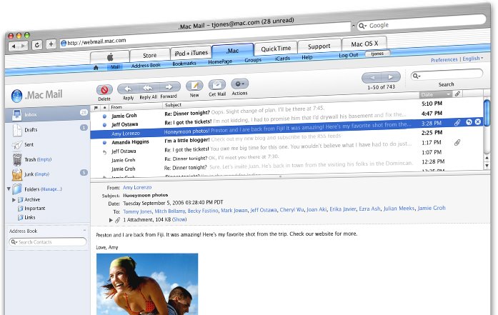Click the Empty Trash link
The height and width of the screenshot is (315, 498).
tap(44, 159)
